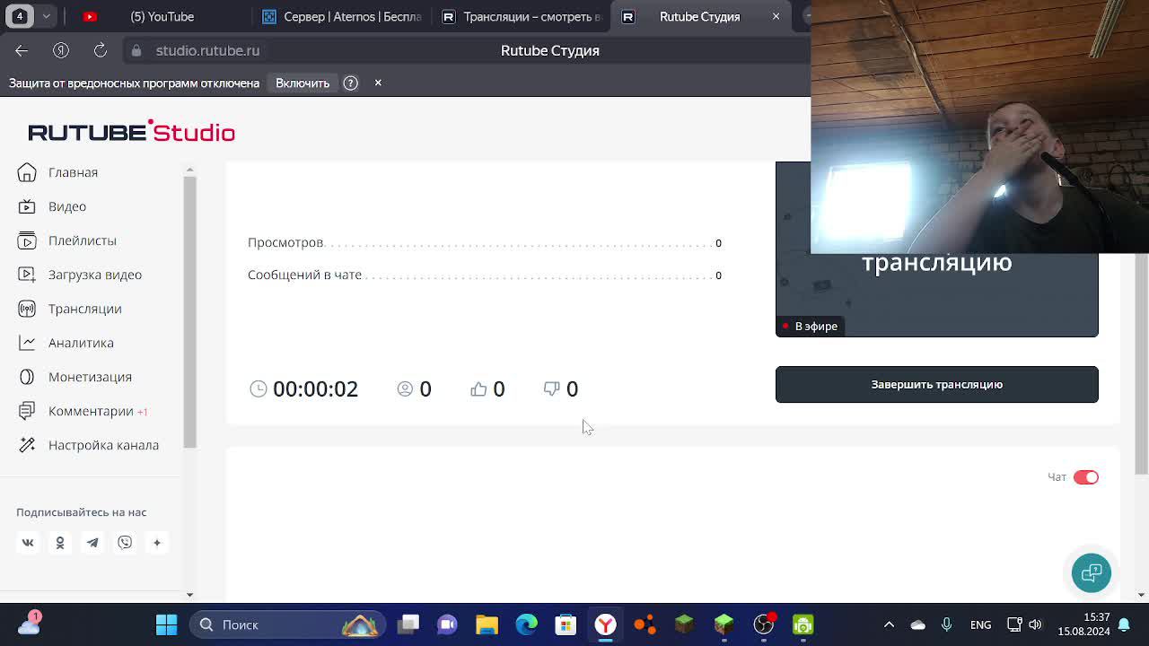Open Task View on the taskbar

[x=409, y=624]
